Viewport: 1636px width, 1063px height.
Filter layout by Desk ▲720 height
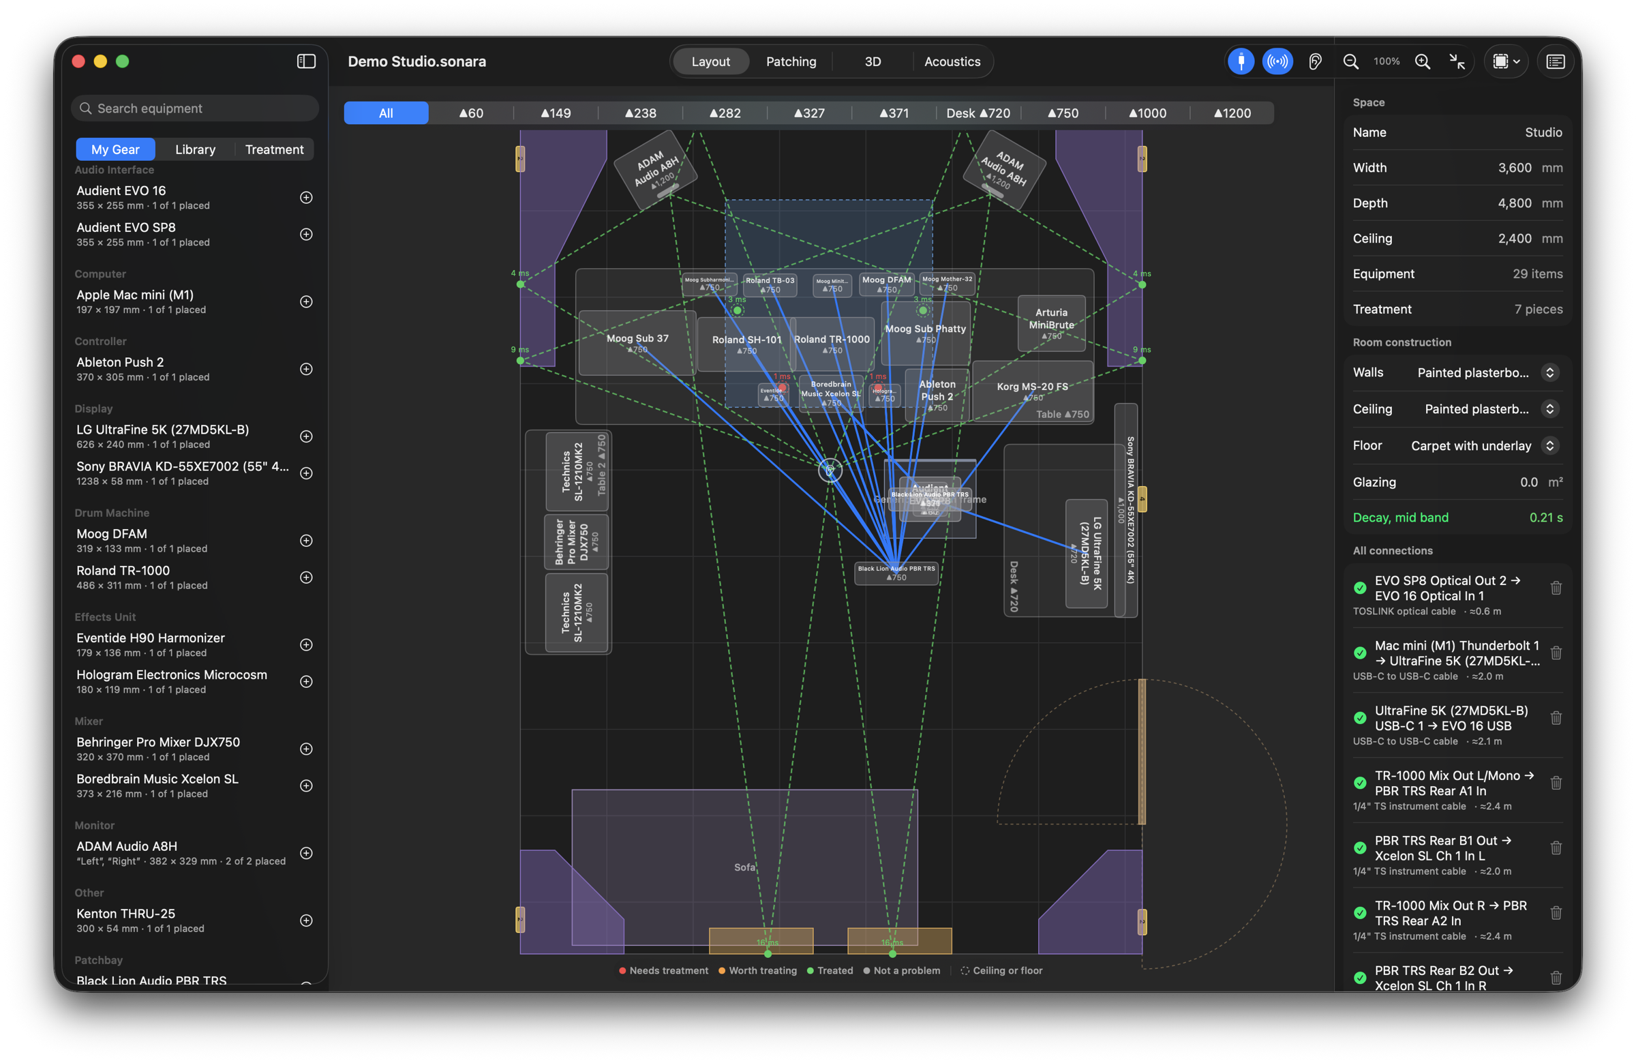coord(978,113)
